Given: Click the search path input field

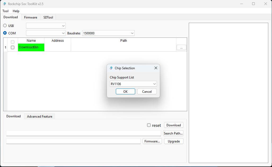Looking at the screenshot, I should [x=84, y=133].
